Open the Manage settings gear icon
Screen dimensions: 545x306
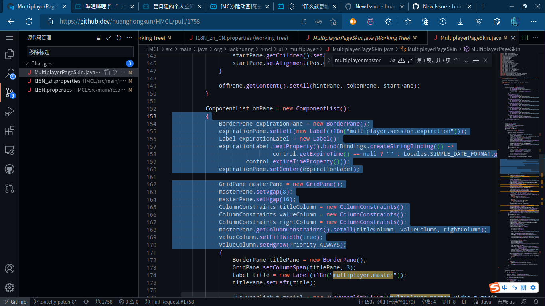point(9,288)
